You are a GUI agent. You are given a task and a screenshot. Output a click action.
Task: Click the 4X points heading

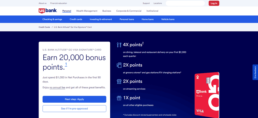click(133, 45)
